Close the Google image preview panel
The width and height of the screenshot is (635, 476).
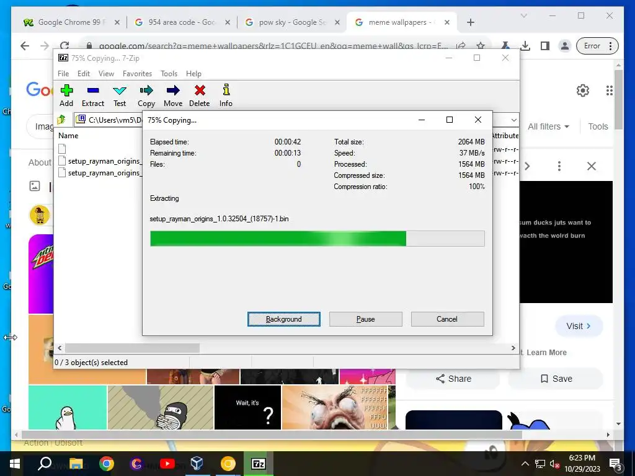[591, 166]
